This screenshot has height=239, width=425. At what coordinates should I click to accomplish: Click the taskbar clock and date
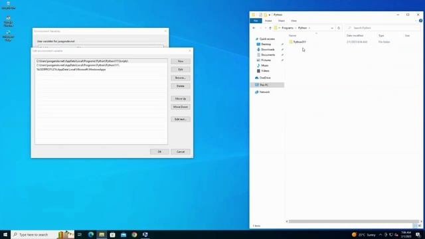coord(406,234)
